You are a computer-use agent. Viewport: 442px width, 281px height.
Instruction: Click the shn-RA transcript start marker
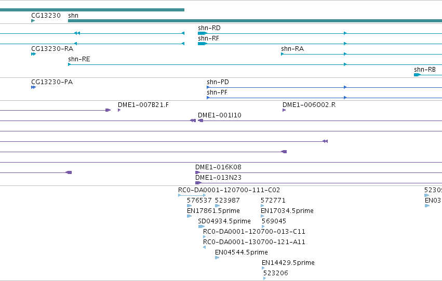point(283,54)
